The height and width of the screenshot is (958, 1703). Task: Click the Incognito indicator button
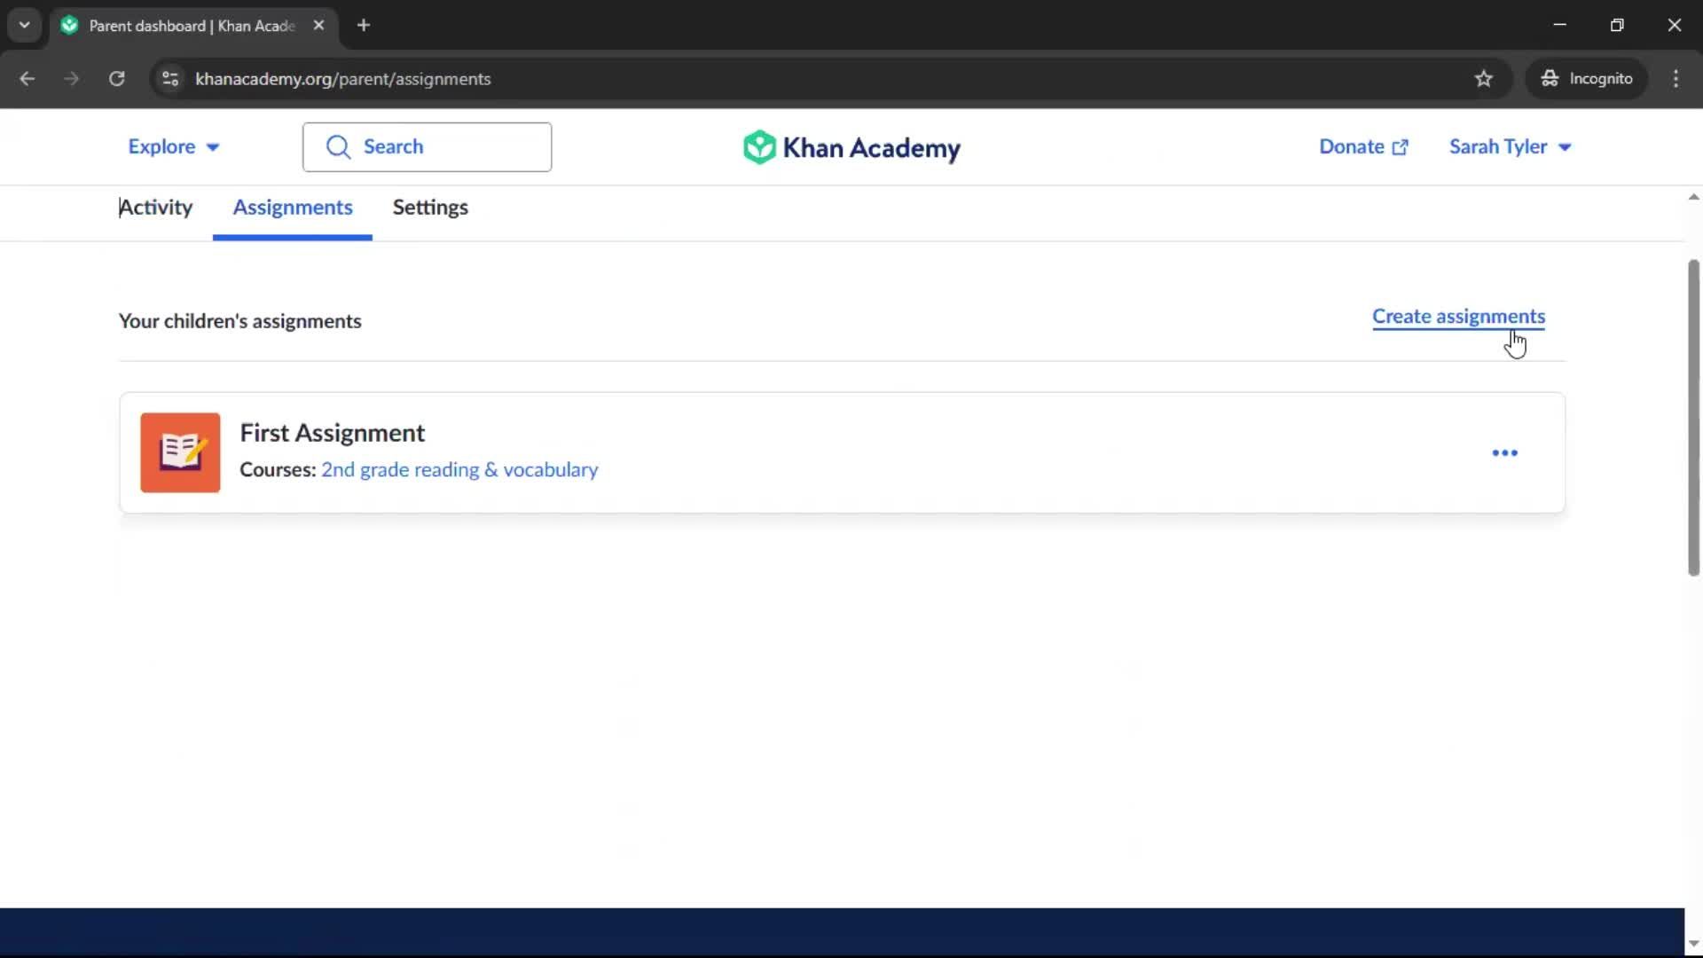tap(1586, 79)
